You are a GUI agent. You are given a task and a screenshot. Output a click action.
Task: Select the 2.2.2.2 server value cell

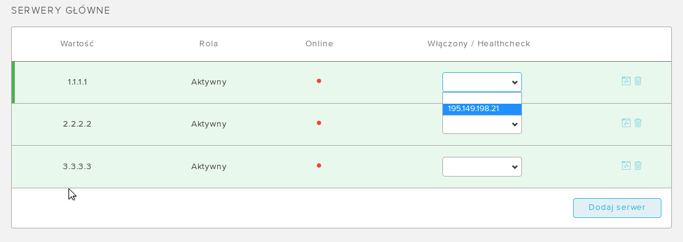pos(77,124)
